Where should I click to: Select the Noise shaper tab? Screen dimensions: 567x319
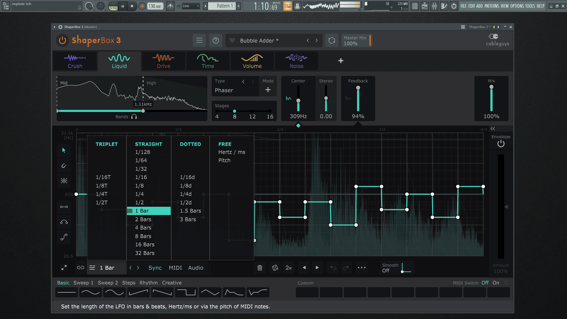click(296, 61)
